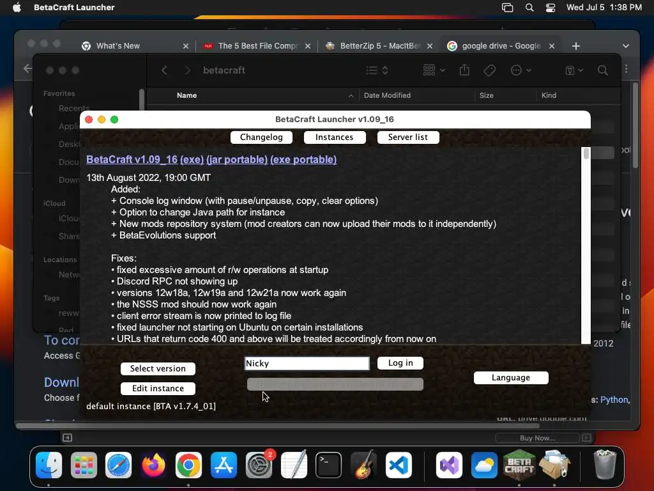The image size is (654, 491).
Task: Open Google Chrome from the Dock
Action: pos(188,465)
